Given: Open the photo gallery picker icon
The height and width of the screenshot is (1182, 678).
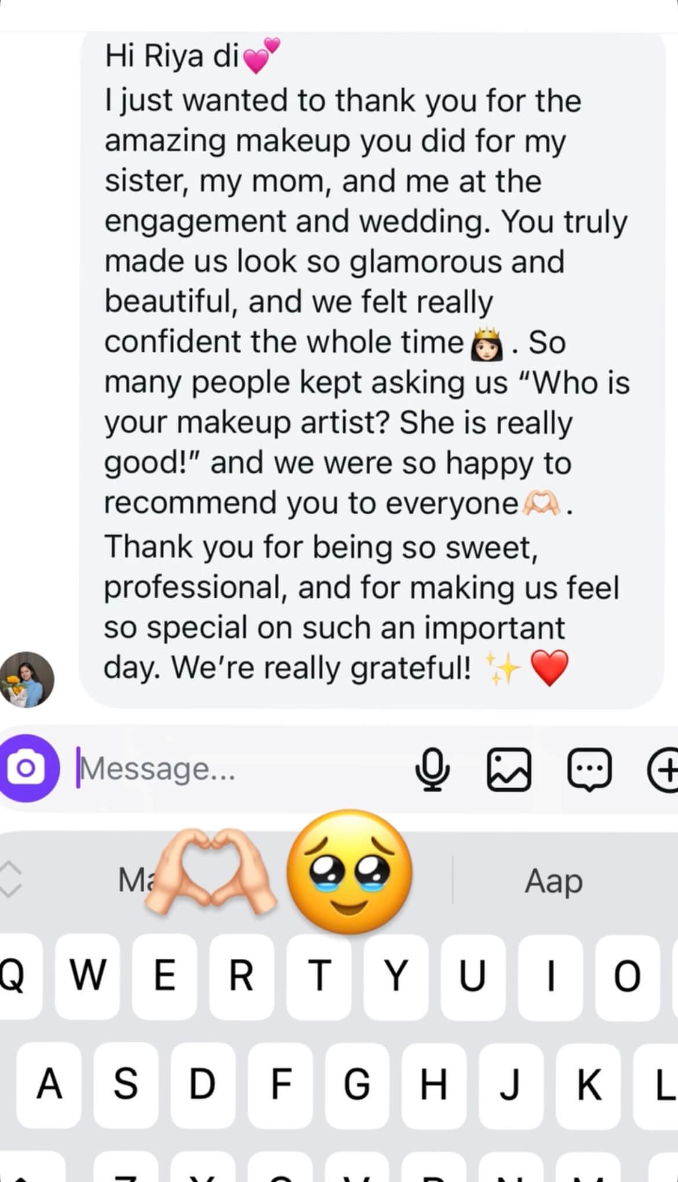Looking at the screenshot, I should [x=509, y=769].
